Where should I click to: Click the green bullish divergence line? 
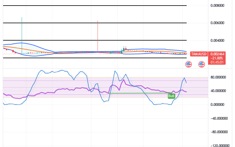pyautogui.click(x=140, y=93)
